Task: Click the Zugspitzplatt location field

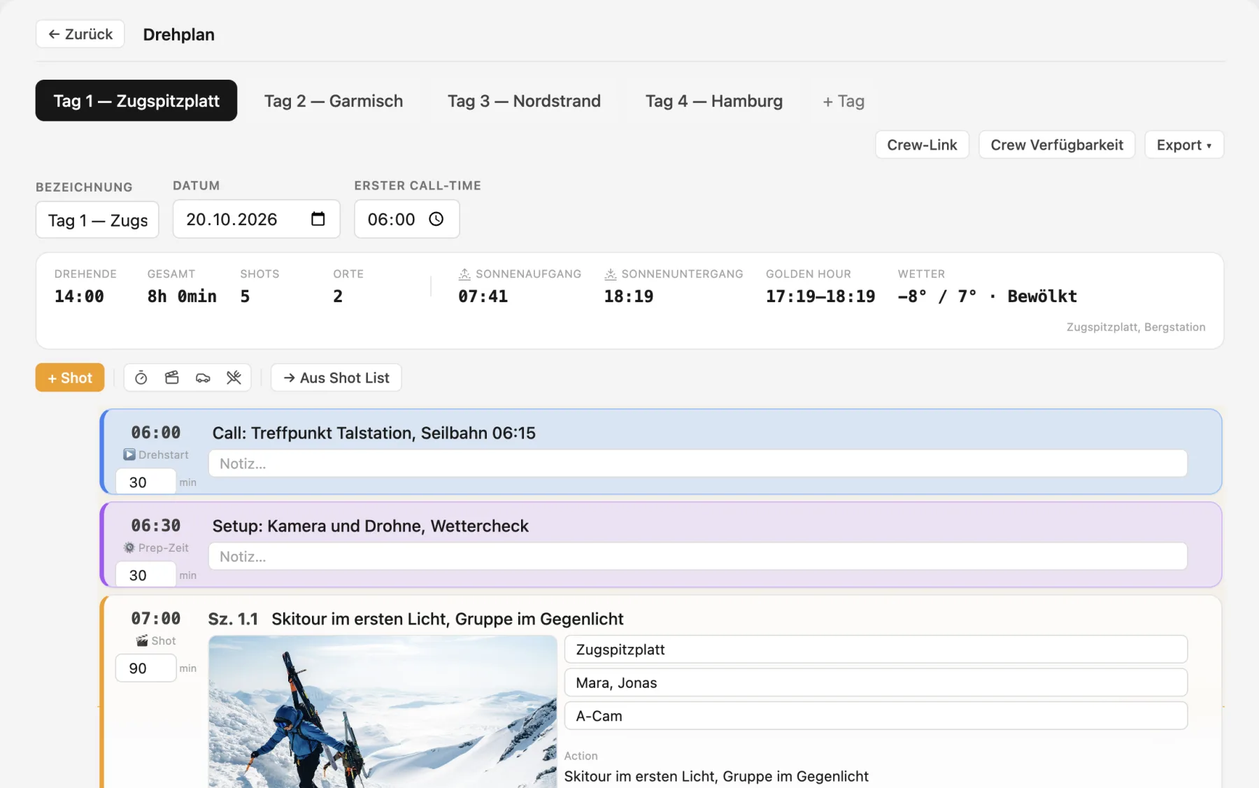Action: coord(876,650)
